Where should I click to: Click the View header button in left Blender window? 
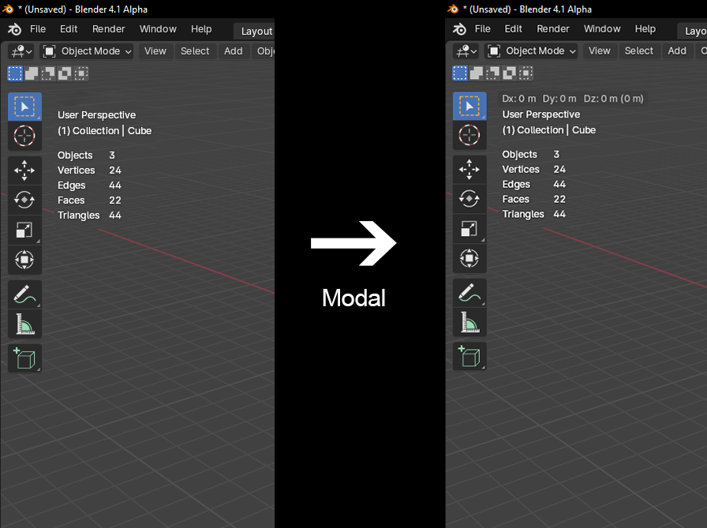(x=155, y=51)
